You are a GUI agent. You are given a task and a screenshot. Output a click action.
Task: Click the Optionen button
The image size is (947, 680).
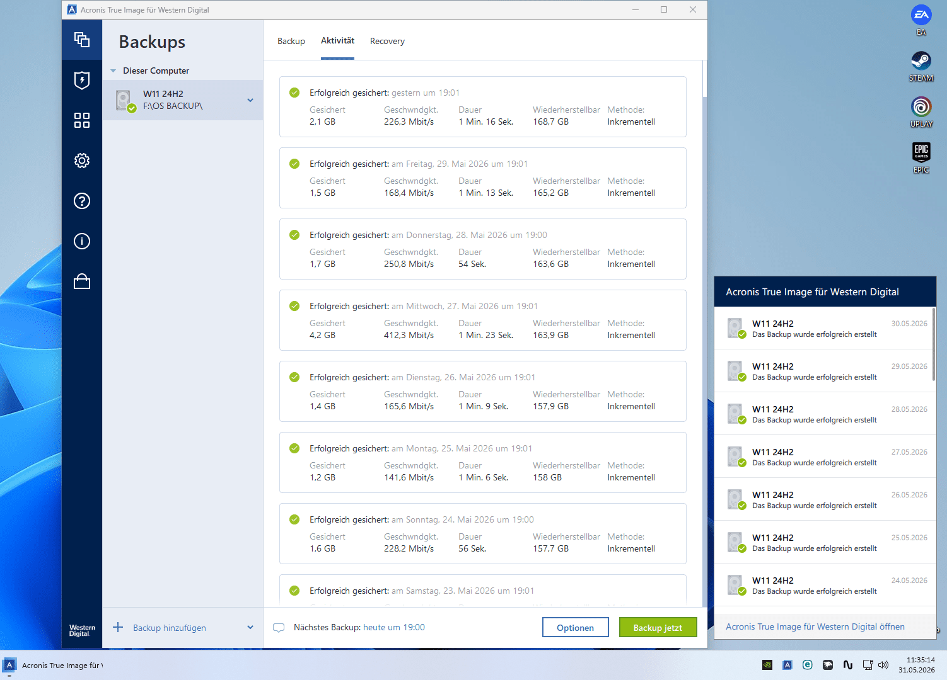576,628
